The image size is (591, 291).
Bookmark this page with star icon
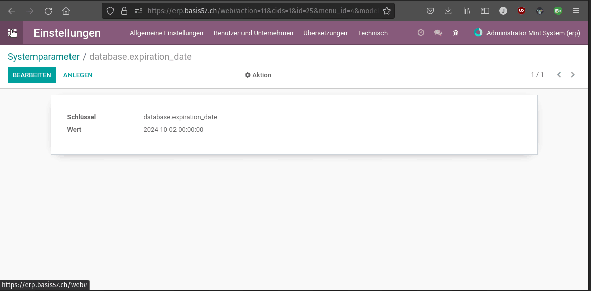(387, 11)
